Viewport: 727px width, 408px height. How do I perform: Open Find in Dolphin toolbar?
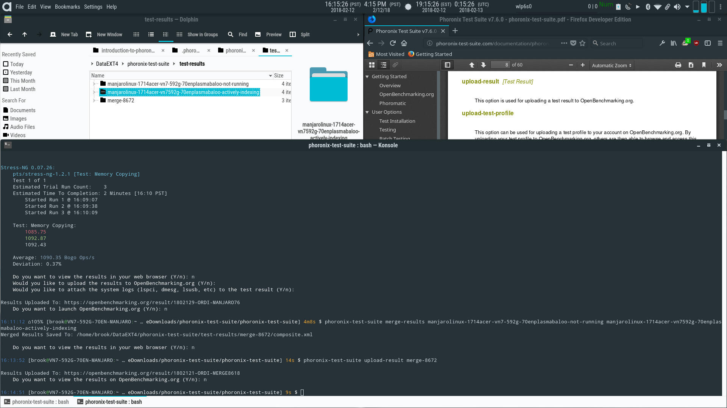click(237, 34)
